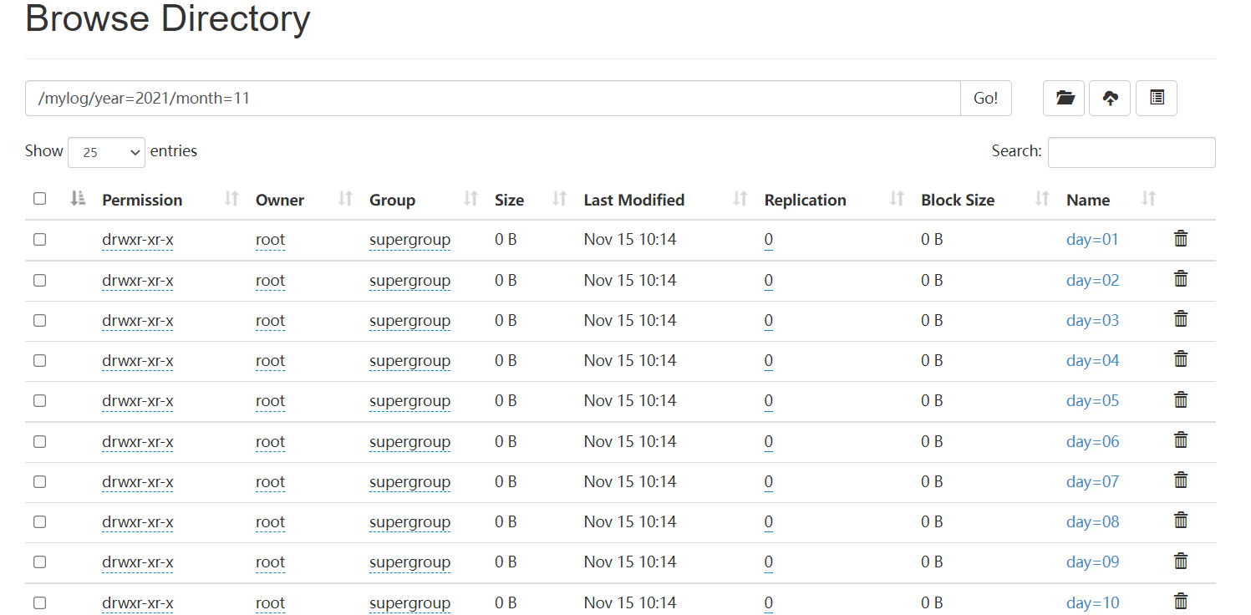Edit group supergroup of day=03
Screen dimensions: 1251x615
[409, 320]
